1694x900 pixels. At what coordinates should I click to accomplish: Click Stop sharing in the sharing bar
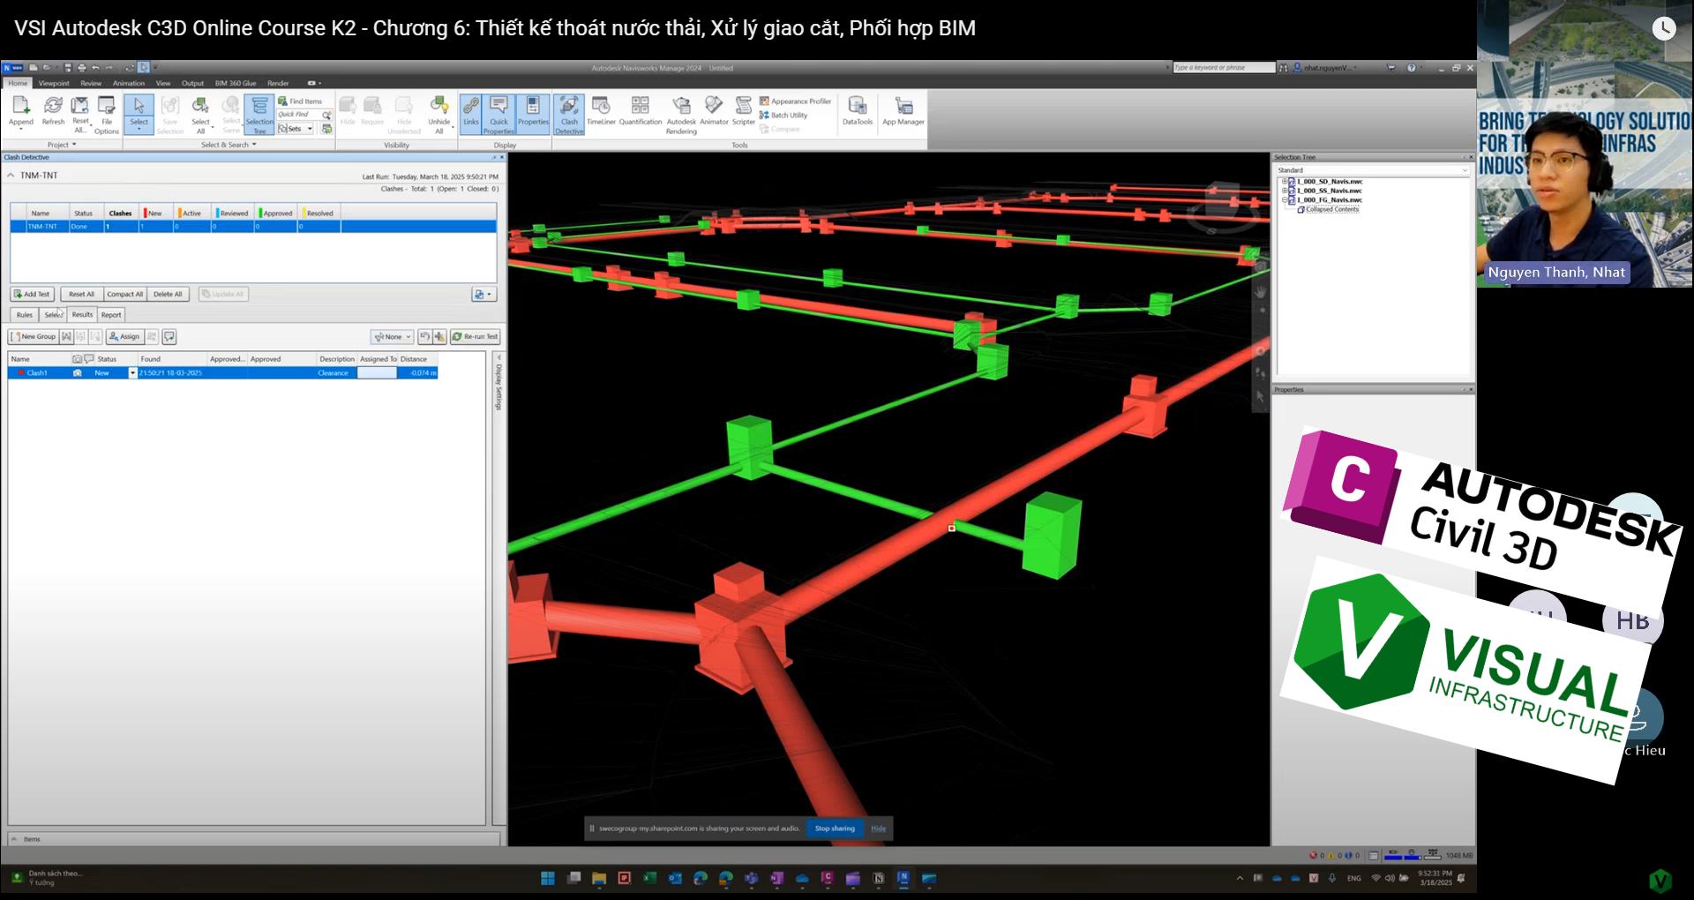tap(835, 829)
